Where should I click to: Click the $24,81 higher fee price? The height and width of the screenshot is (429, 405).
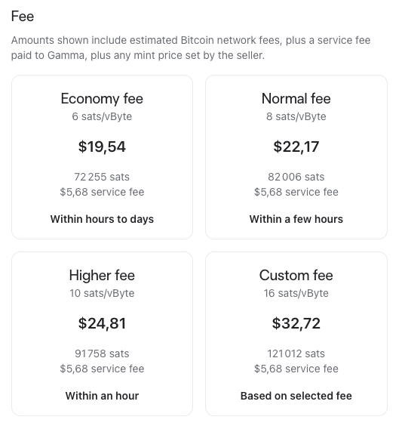(102, 323)
